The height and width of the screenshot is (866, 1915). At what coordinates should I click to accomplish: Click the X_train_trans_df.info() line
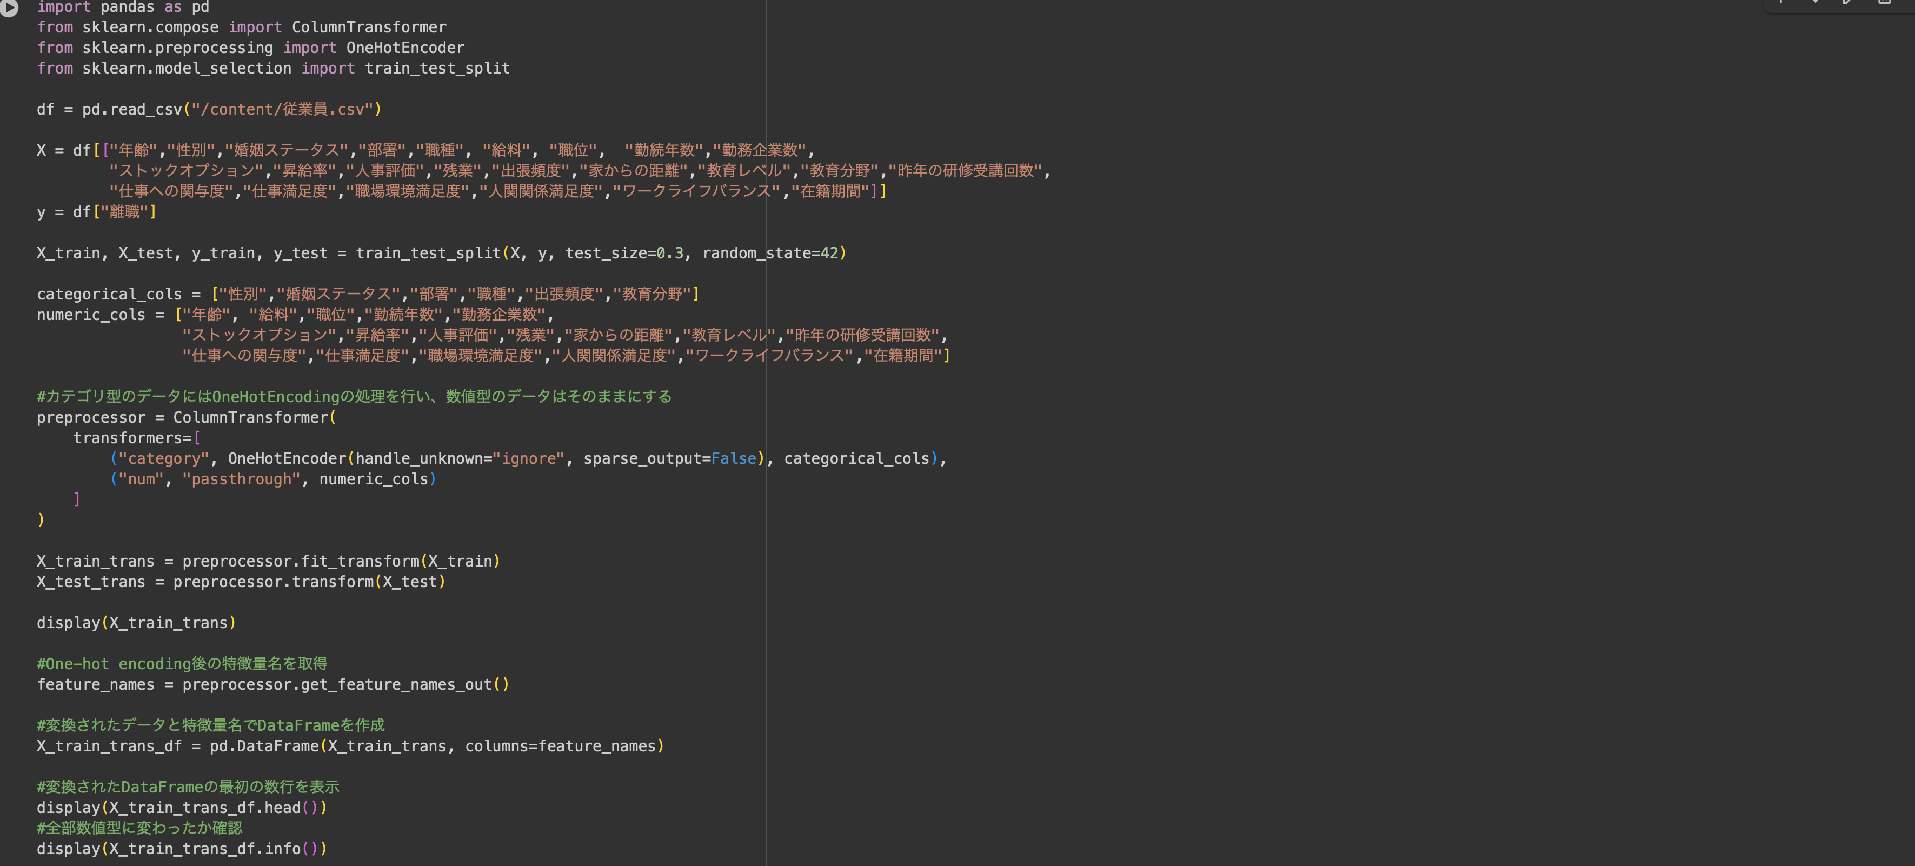point(182,849)
